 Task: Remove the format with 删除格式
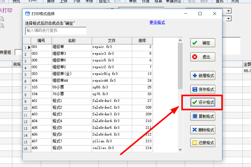point(203,130)
